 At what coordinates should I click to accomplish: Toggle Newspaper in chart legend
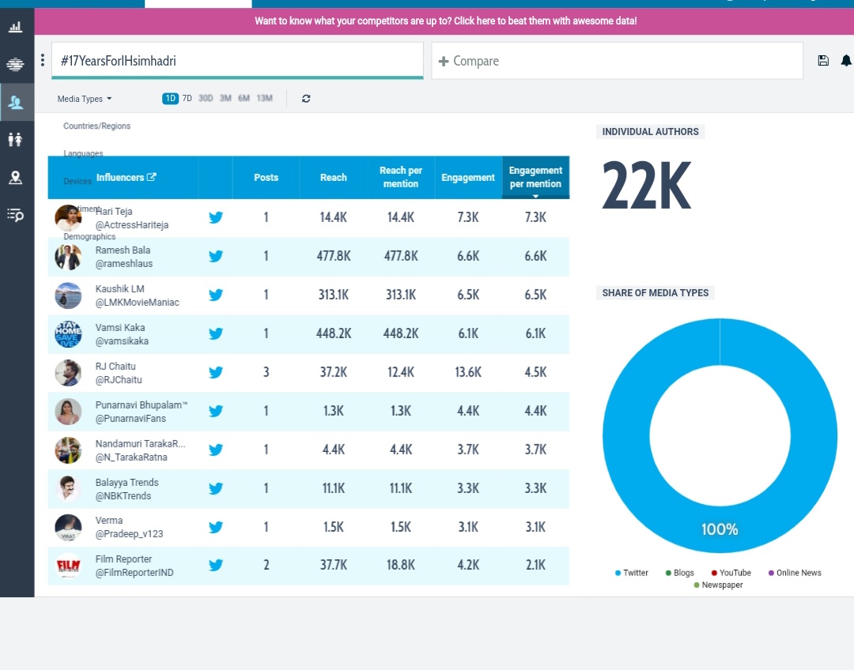pyautogui.click(x=718, y=585)
